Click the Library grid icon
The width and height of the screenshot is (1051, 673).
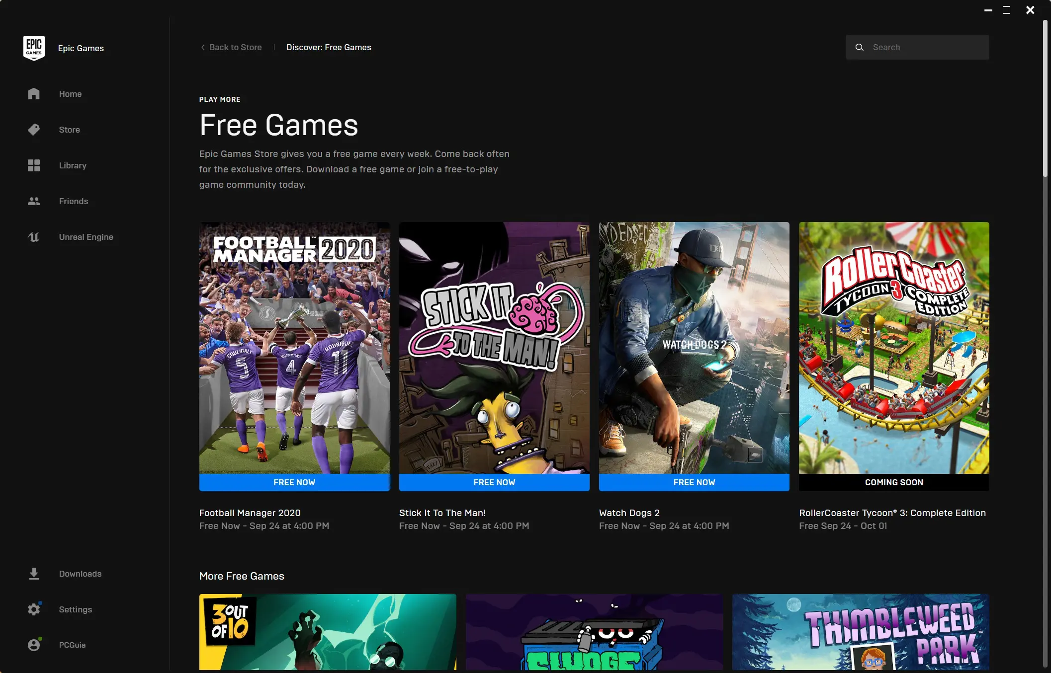point(34,165)
